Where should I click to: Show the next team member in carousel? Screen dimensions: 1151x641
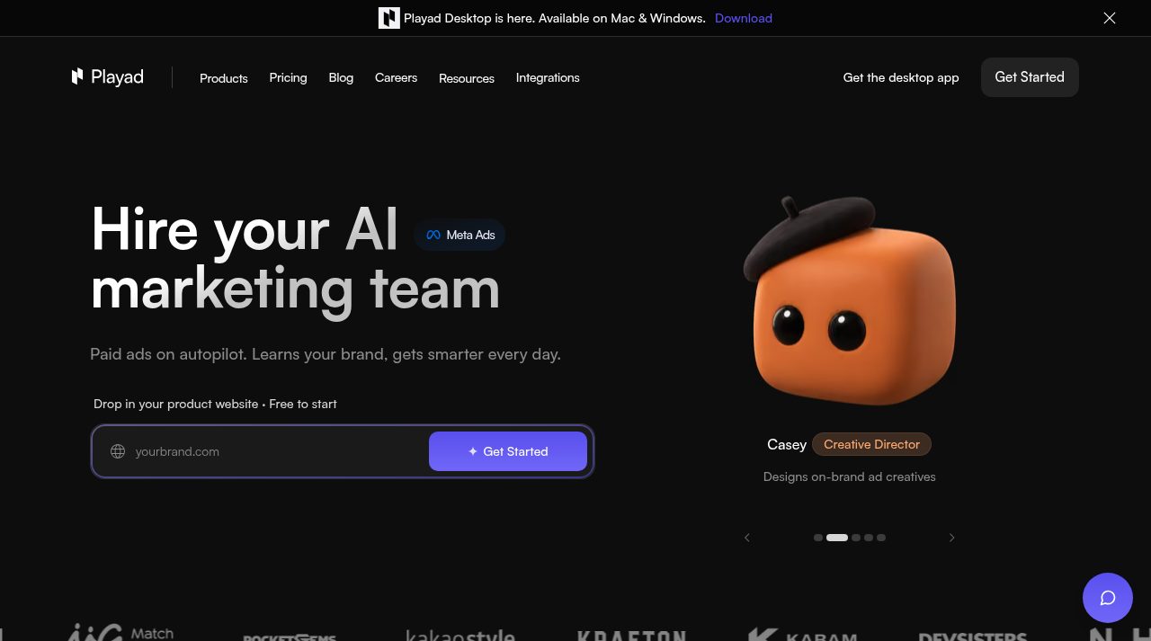[x=951, y=538]
